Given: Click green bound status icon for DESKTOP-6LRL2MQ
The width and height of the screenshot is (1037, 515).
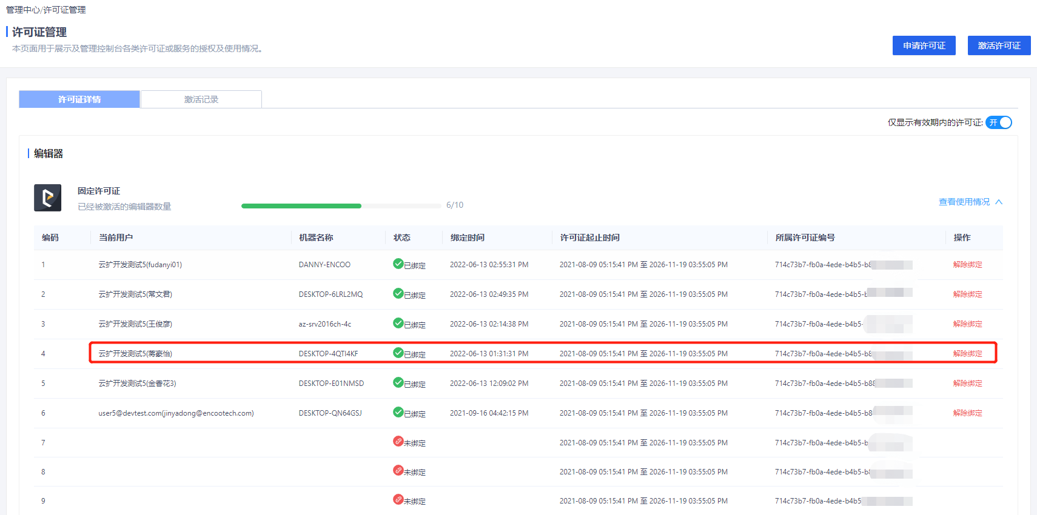Looking at the screenshot, I should 398,293.
